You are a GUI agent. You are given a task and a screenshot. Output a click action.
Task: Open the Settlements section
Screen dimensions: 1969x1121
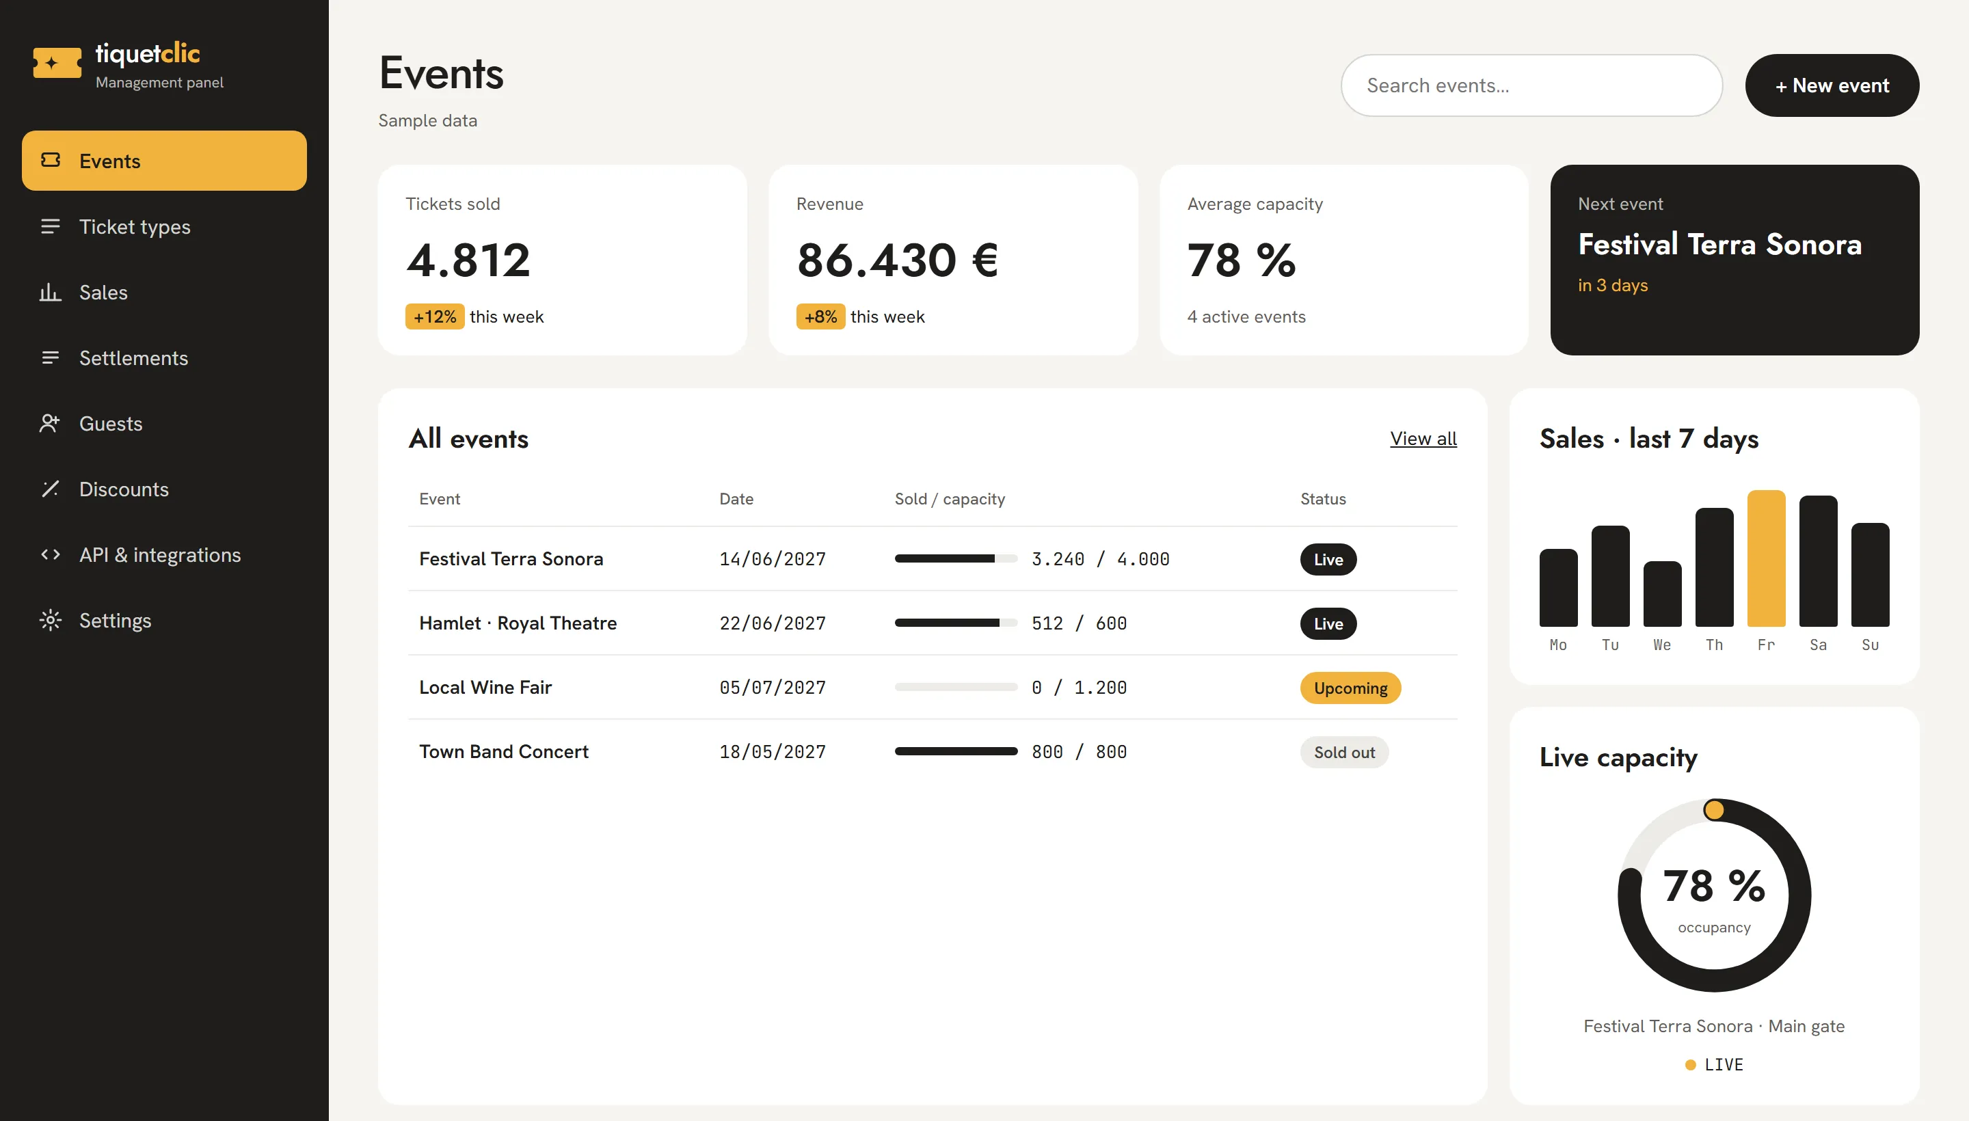click(164, 357)
